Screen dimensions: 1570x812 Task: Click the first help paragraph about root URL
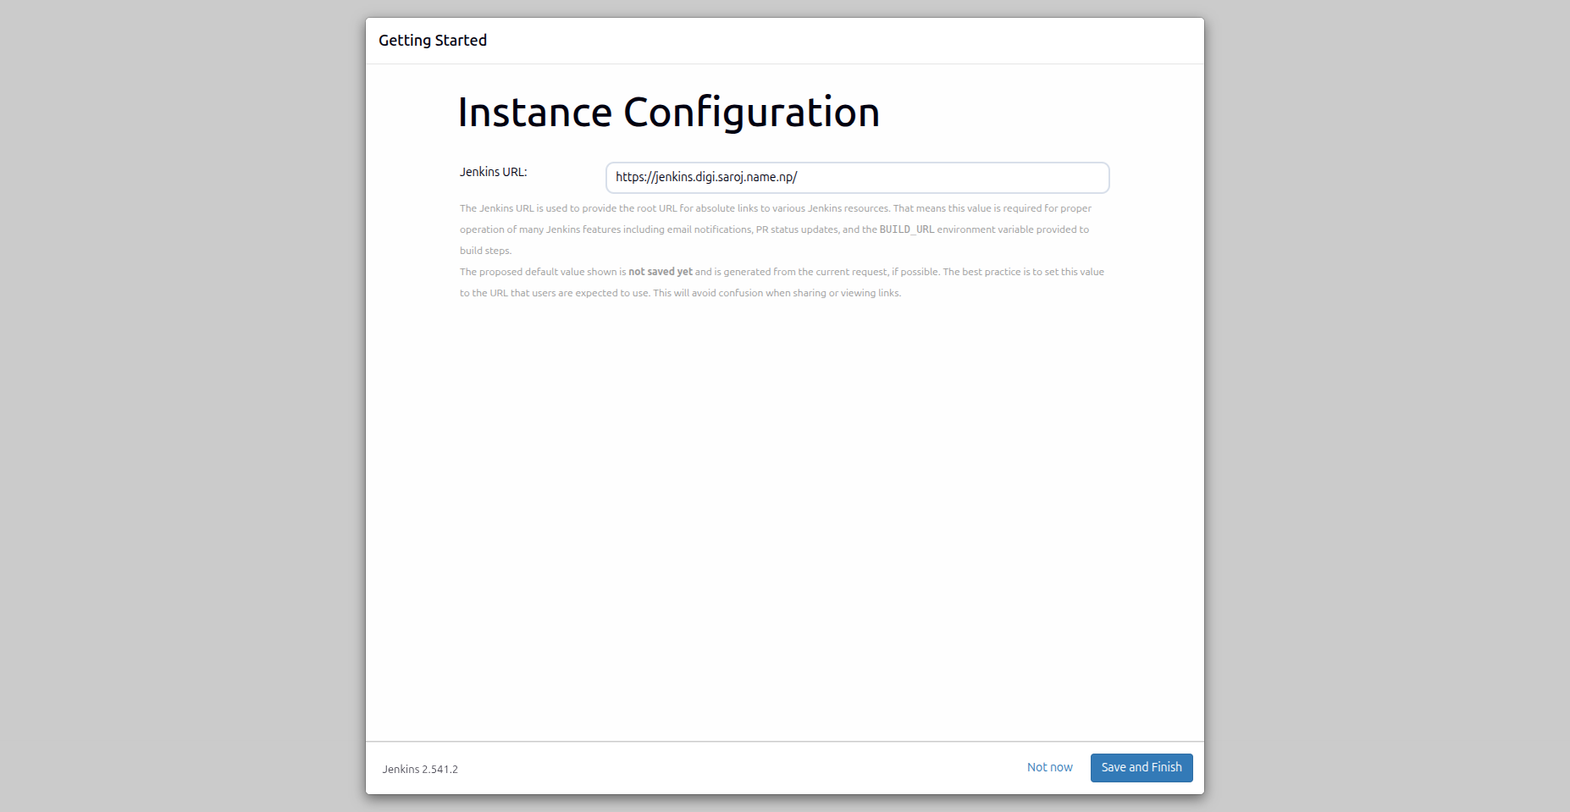(x=775, y=229)
